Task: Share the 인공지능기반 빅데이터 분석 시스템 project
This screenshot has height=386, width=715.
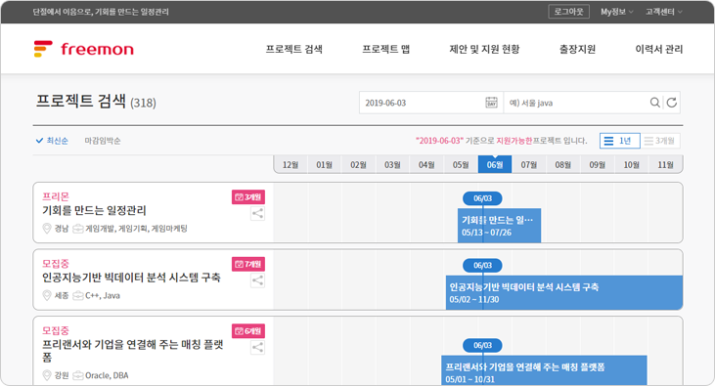Action: tap(257, 280)
